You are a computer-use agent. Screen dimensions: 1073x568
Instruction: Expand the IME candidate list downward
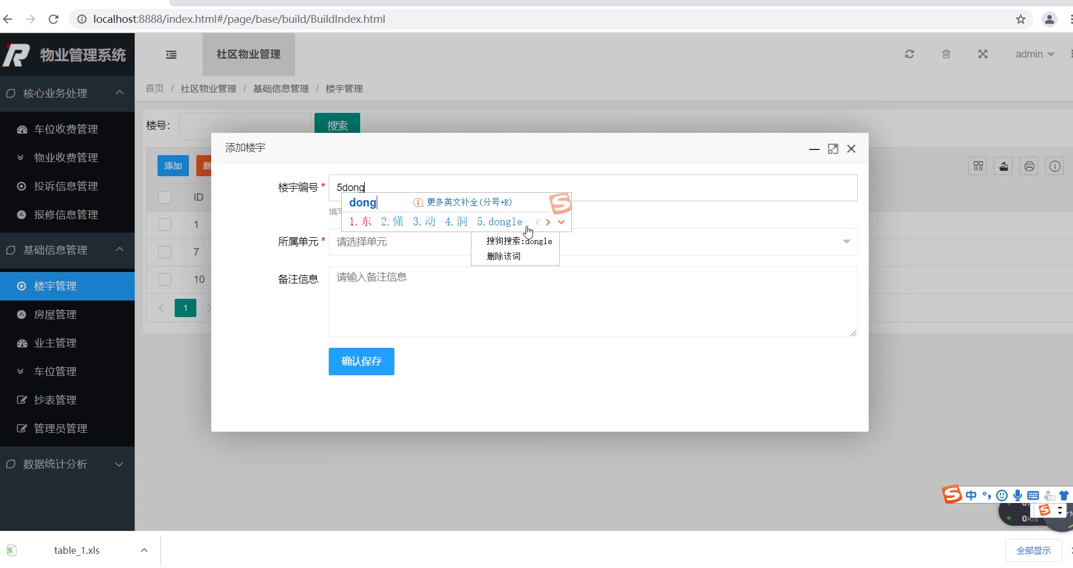[x=562, y=222]
